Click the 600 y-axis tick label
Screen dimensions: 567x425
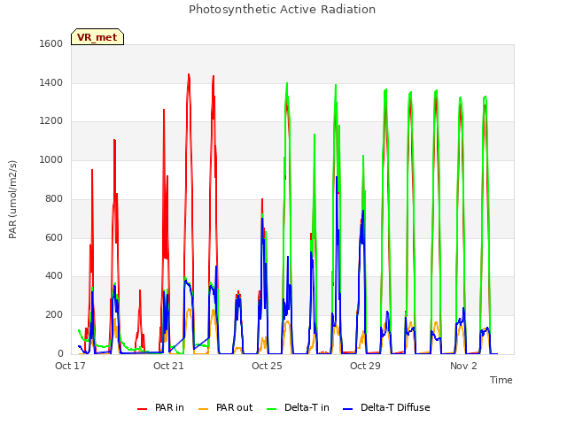54,238
